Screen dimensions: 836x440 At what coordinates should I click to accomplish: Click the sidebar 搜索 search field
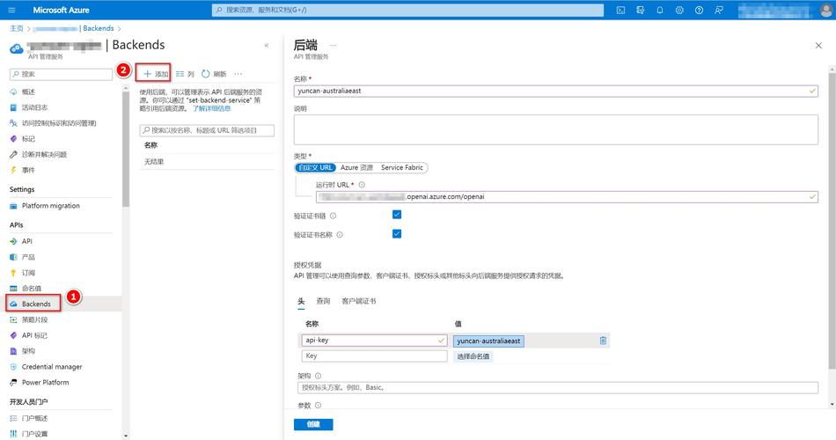(61, 74)
